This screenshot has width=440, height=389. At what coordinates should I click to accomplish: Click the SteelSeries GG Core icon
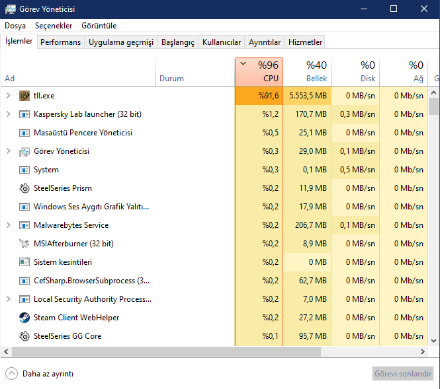pyautogui.click(x=24, y=336)
